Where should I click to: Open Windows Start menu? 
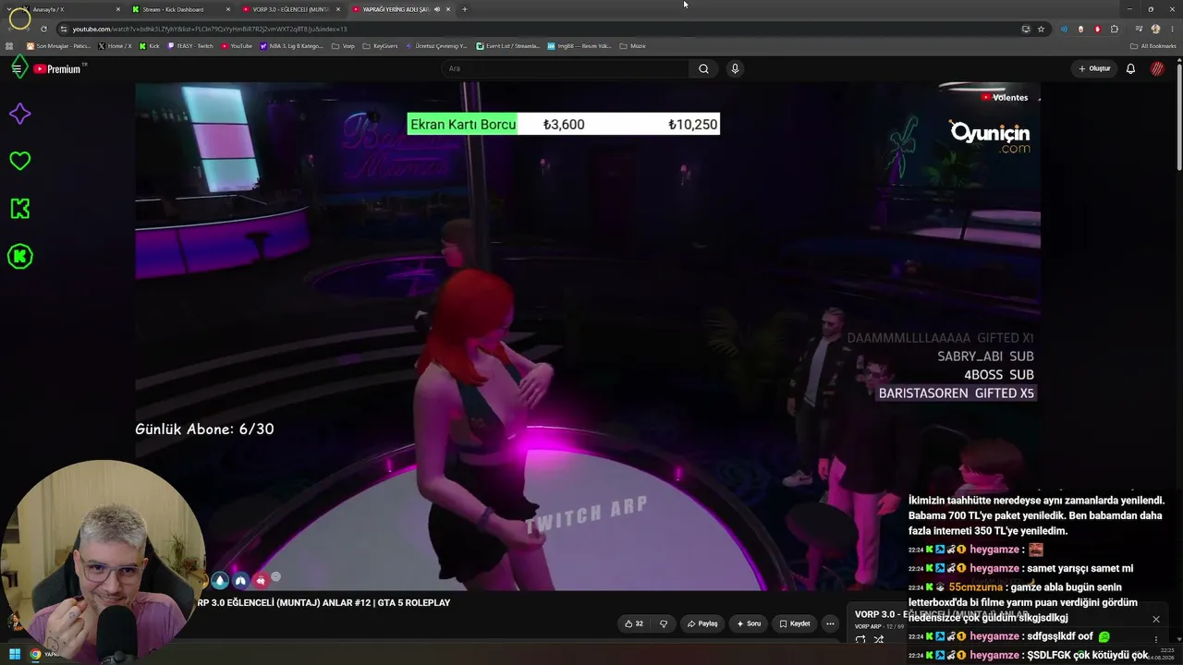[x=15, y=655]
